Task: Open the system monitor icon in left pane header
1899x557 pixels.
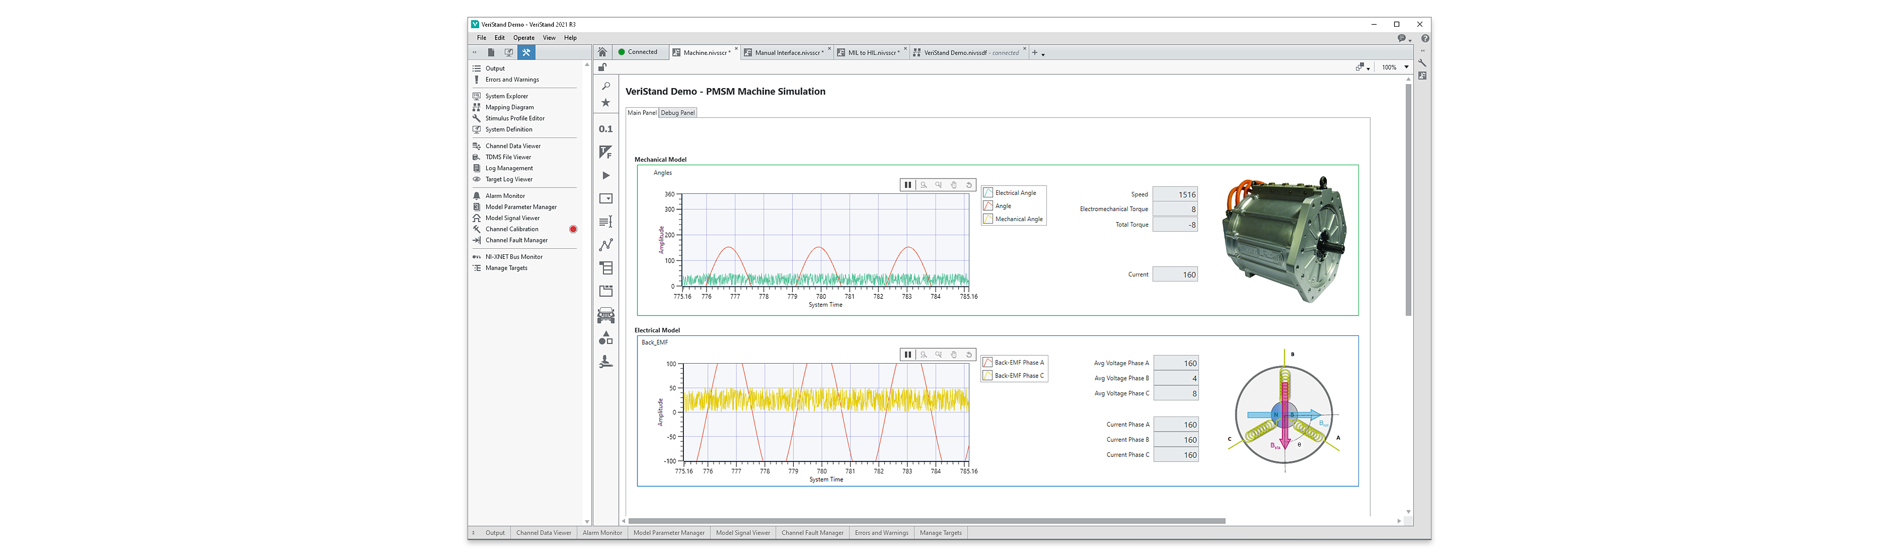Action: pyautogui.click(x=509, y=52)
